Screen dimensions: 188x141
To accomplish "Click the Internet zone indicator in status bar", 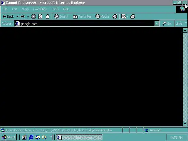I will [165, 130].
